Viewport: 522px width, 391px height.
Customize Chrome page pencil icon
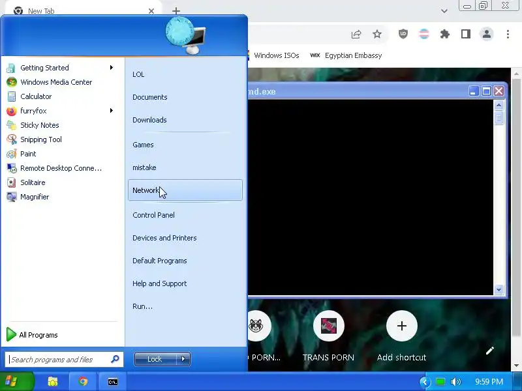490,351
